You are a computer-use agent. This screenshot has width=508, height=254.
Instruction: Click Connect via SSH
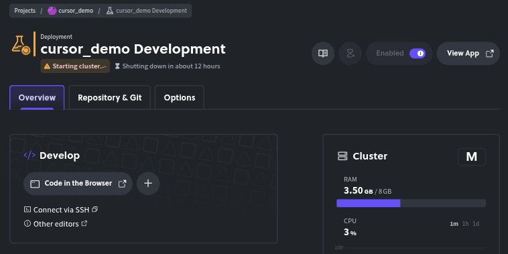[61, 210]
